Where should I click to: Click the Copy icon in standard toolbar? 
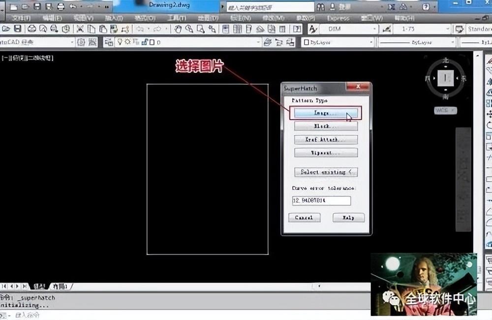pyautogui.click(x=92, y=29)
